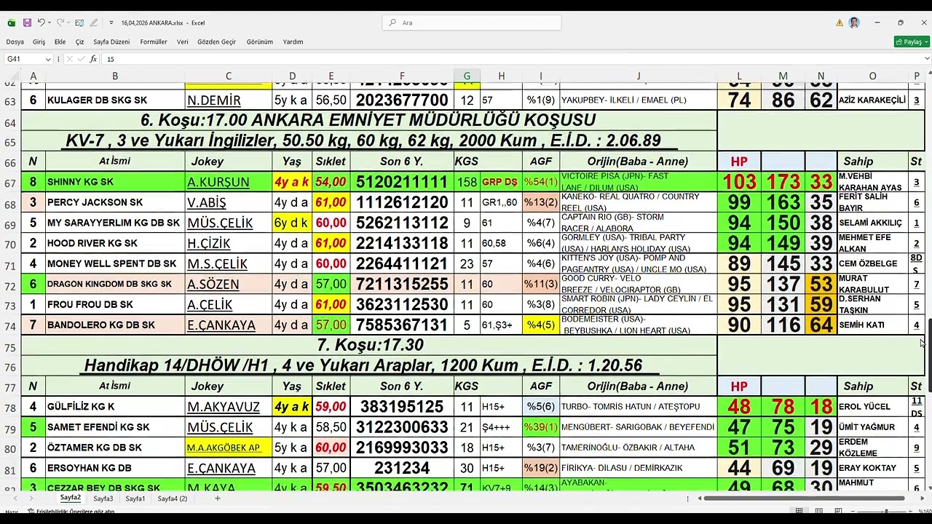Click the Ara search box
Viewport: 932px width, 524px height.
pyautogui.click(x=472, y=23)
